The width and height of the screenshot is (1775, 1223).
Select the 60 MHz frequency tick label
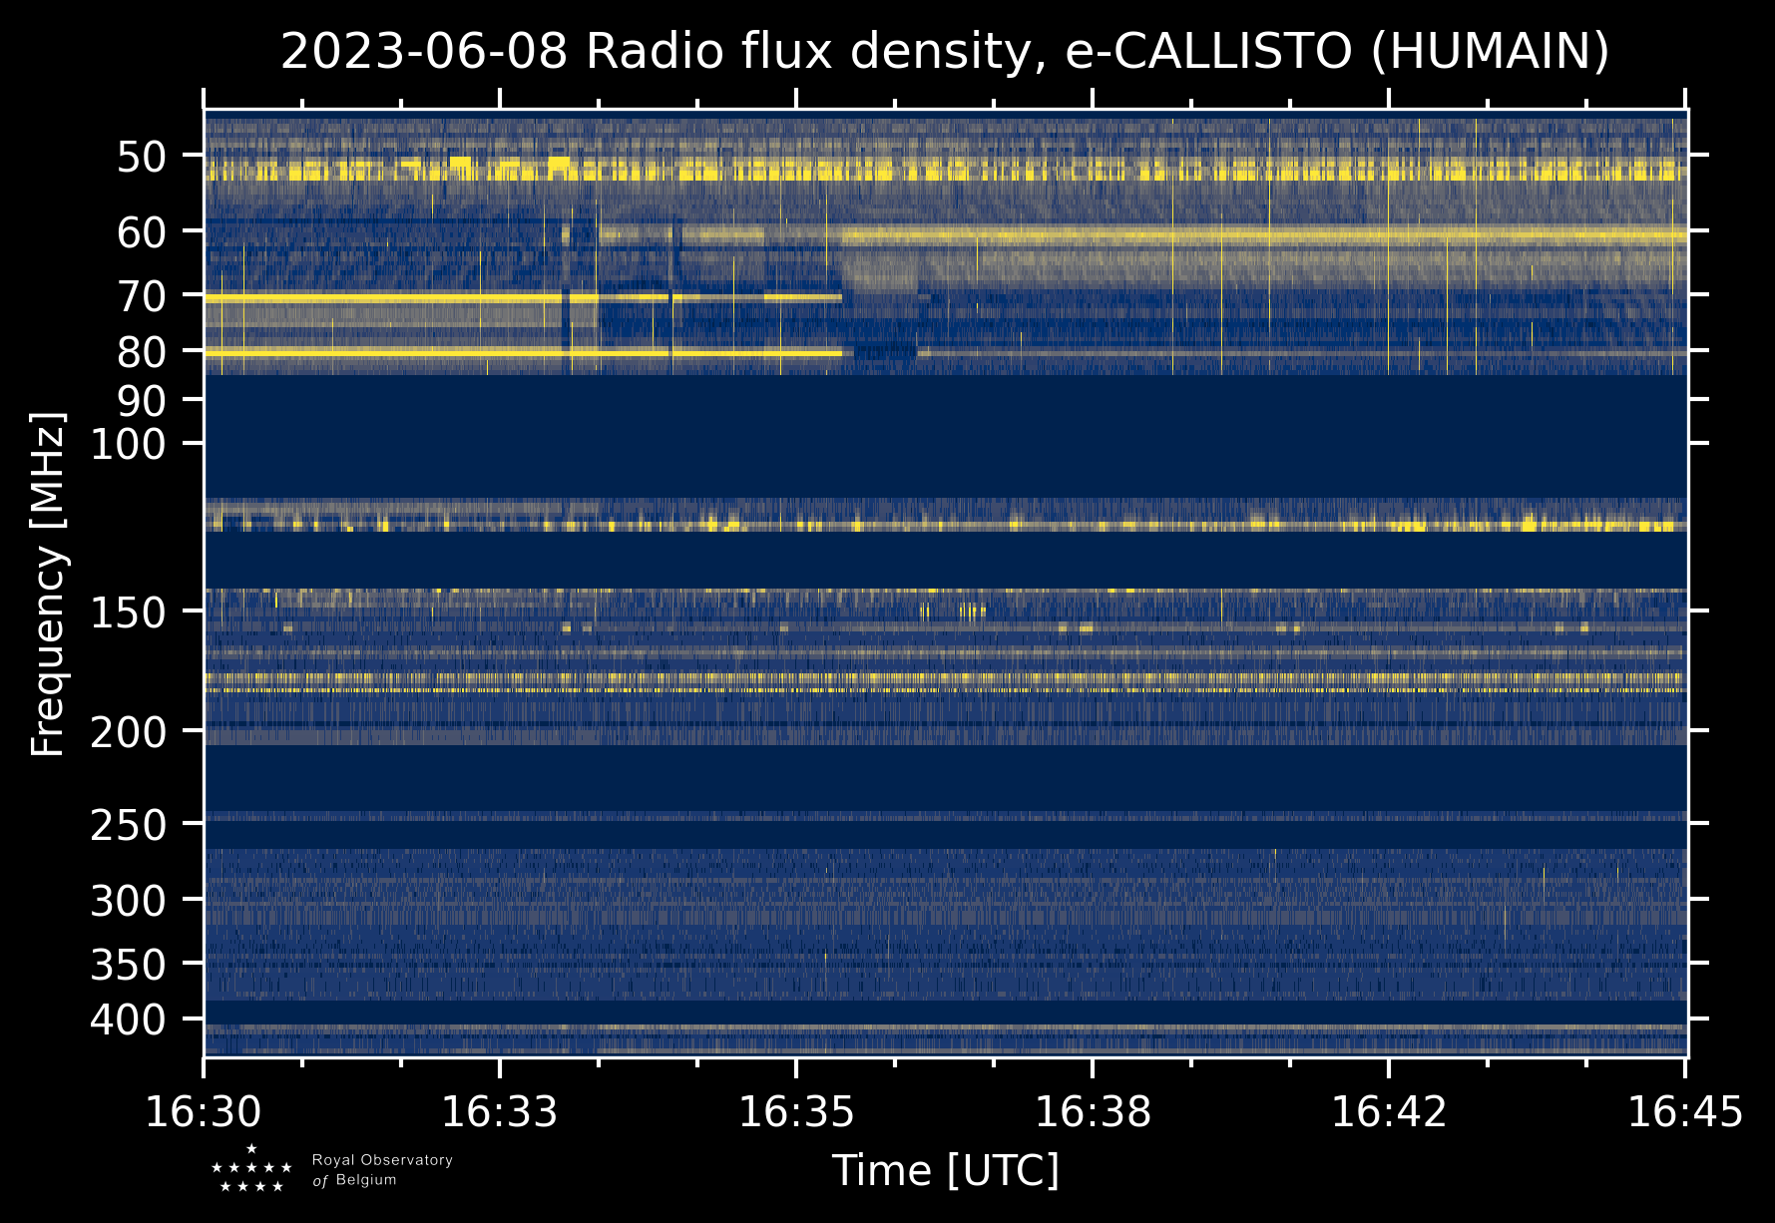(141, 232)
